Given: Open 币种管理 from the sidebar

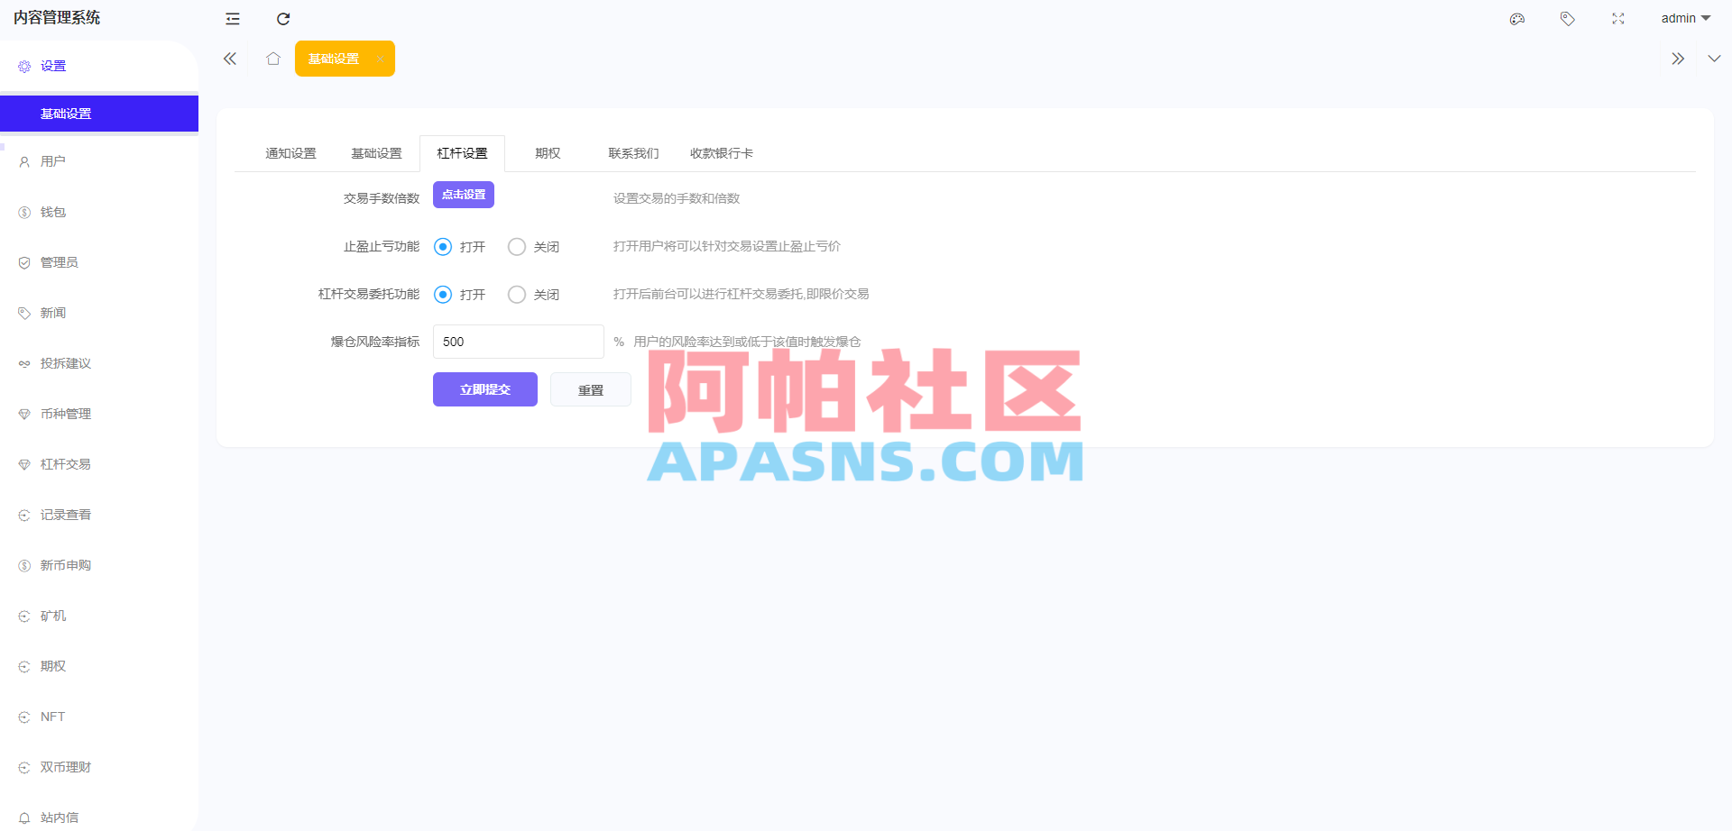Looking at the screenshot, I should click(x=64, y=414).
